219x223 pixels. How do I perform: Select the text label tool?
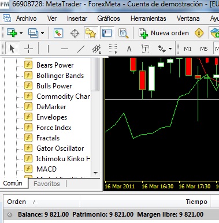(146, 49)
